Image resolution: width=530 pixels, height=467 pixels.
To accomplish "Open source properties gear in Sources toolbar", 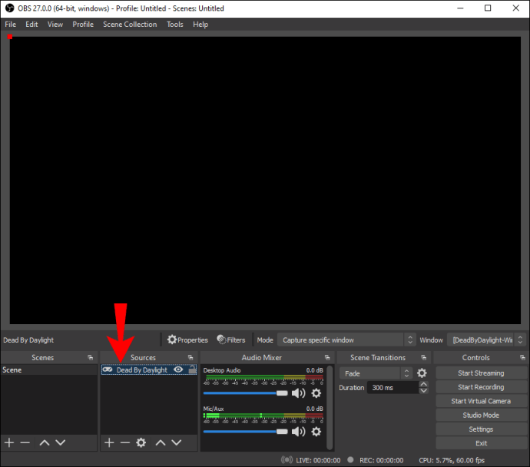I will (x=141, y=442).
